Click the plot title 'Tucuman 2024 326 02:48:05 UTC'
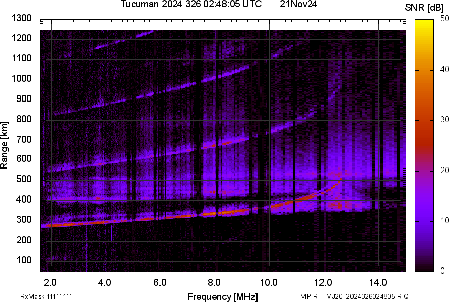449x302 pixels. tap(191, 4)
